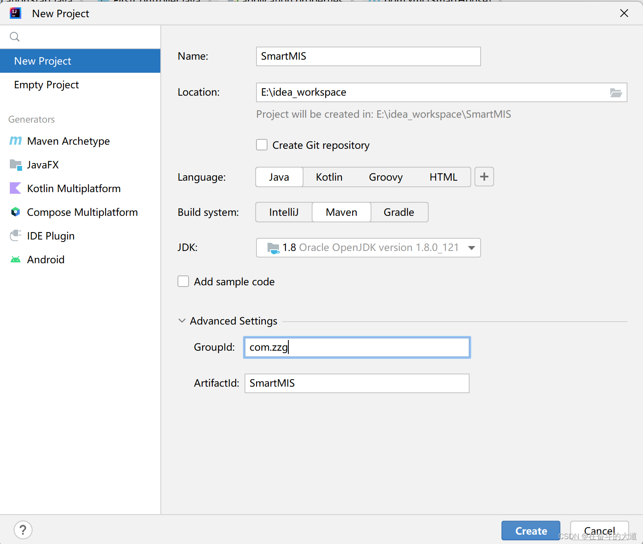Viewport: 643px width, 544px height.
Task: Choose Maven build system
Action: point(342,212)
